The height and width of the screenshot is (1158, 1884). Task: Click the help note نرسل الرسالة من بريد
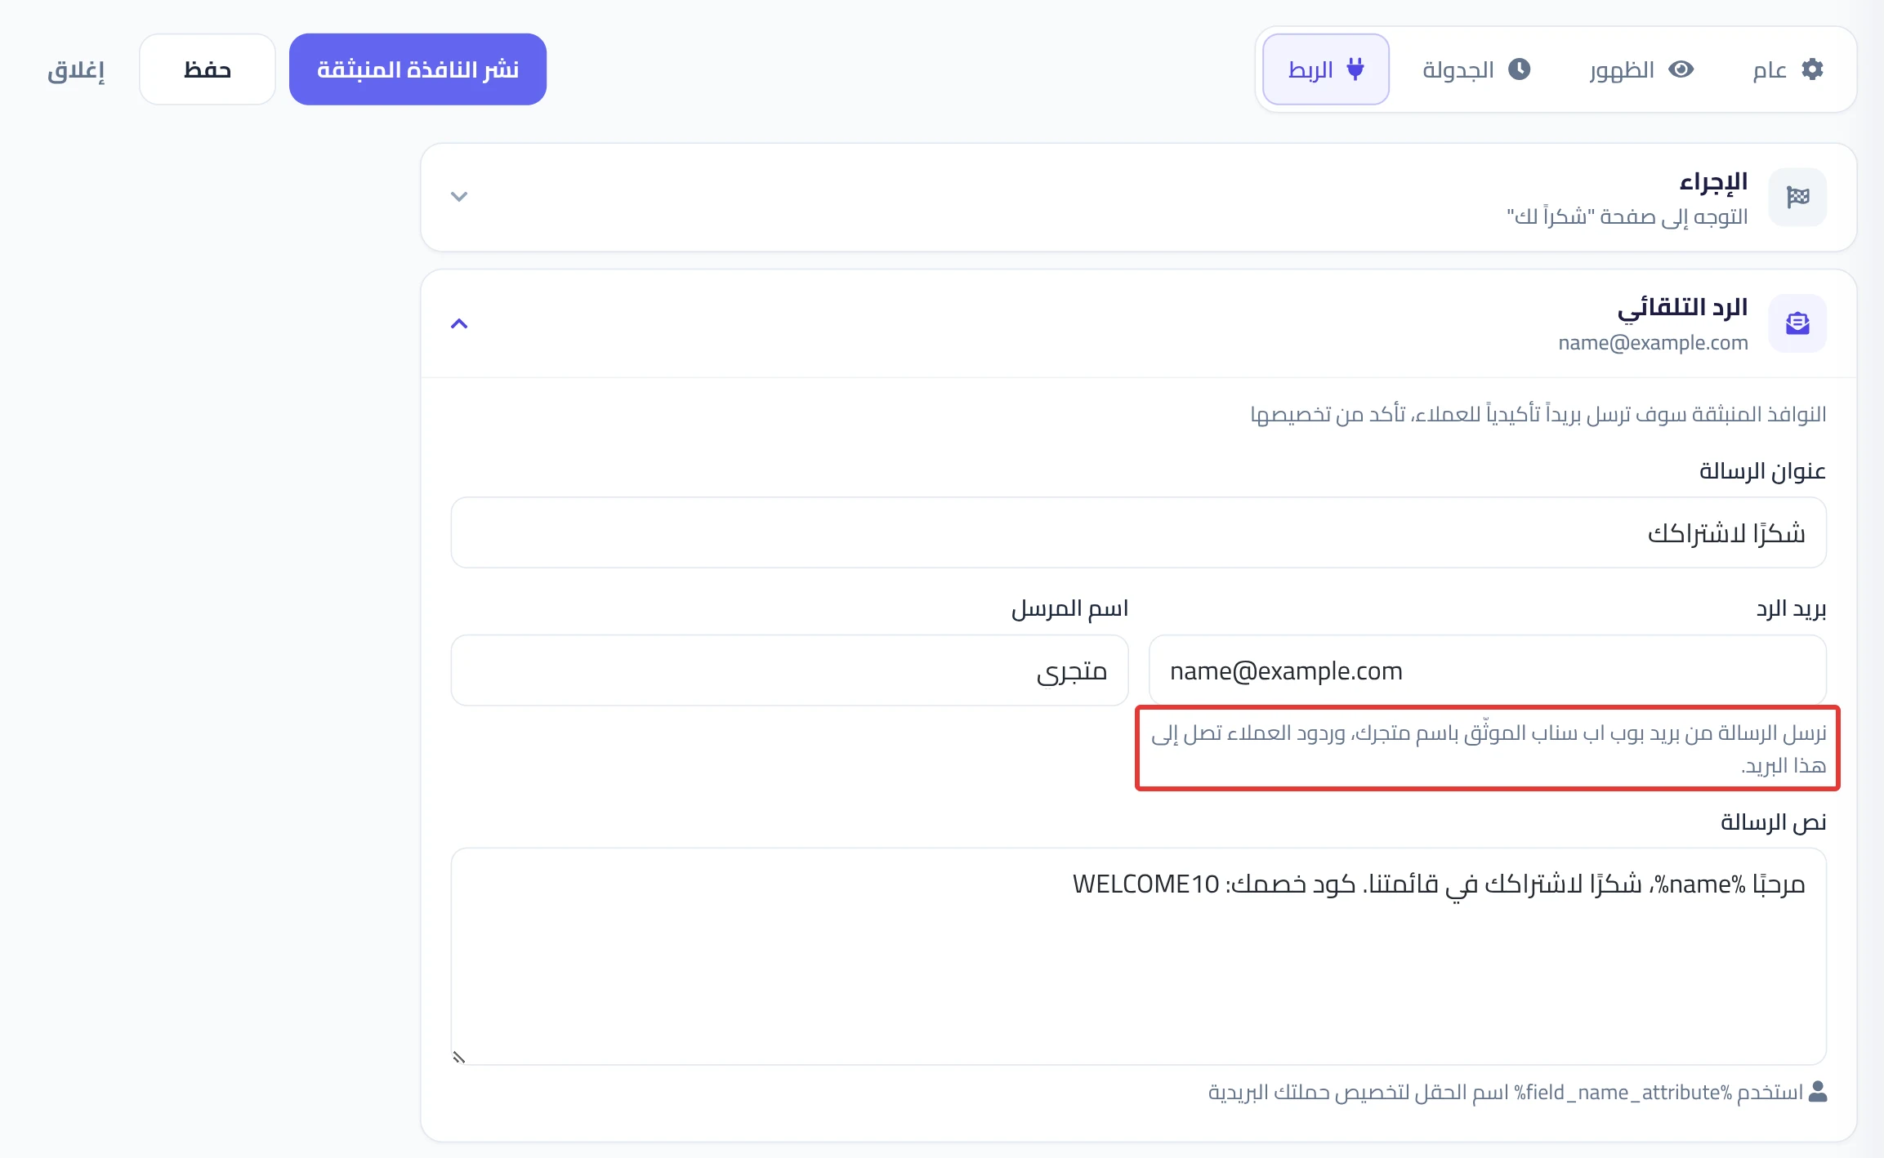(1488, 749)
